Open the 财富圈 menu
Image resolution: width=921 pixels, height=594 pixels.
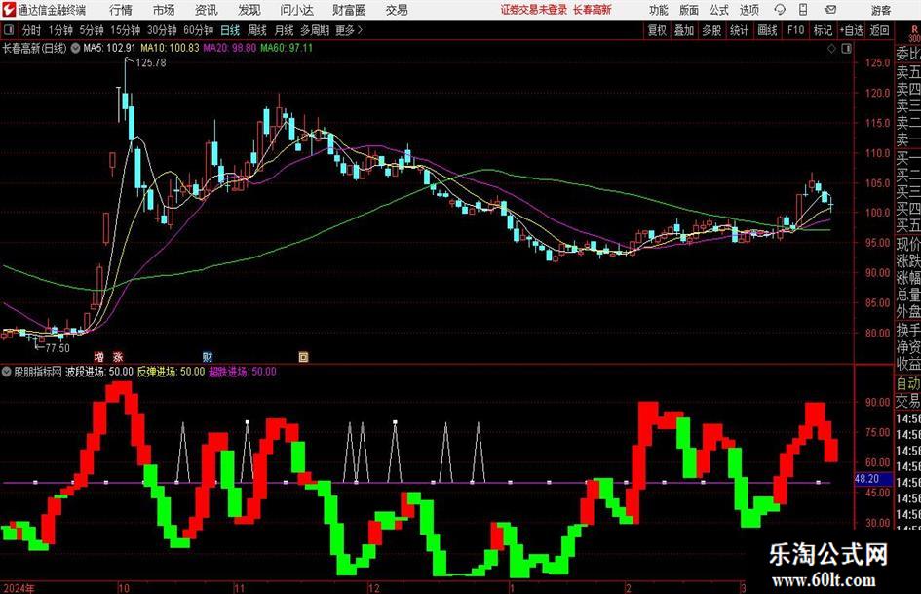point(349,10)
